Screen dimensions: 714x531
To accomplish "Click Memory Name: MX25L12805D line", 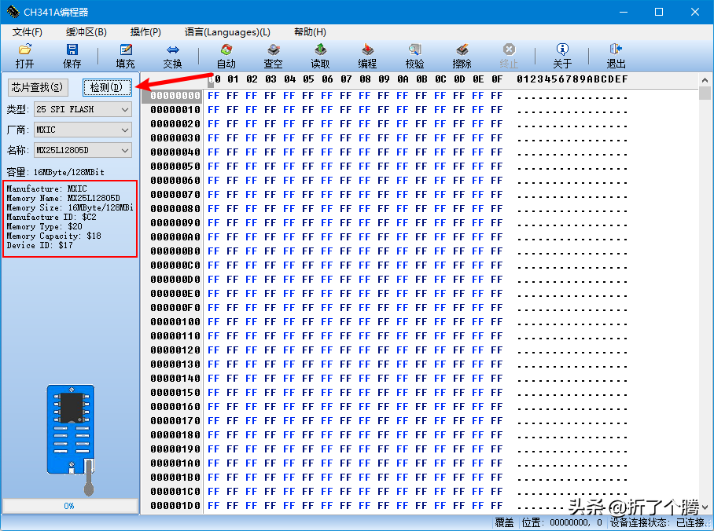I will [63, 198].
